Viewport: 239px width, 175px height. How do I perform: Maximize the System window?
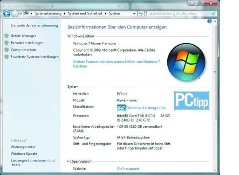200,3
